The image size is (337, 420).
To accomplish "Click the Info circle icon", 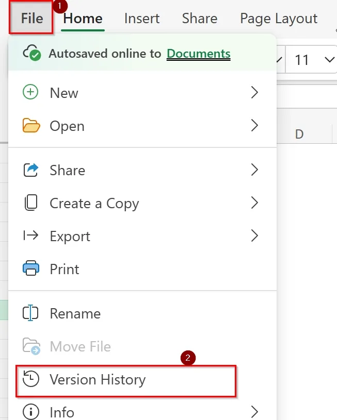I will (30, 412).
